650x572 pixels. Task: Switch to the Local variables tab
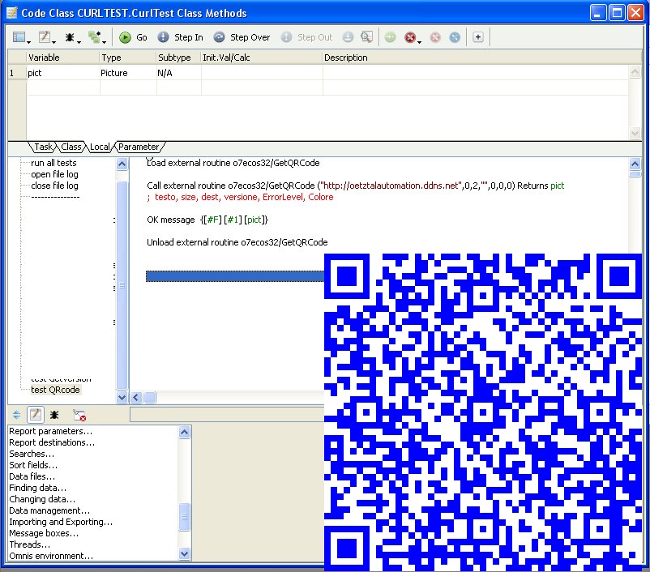pos(100,147)
